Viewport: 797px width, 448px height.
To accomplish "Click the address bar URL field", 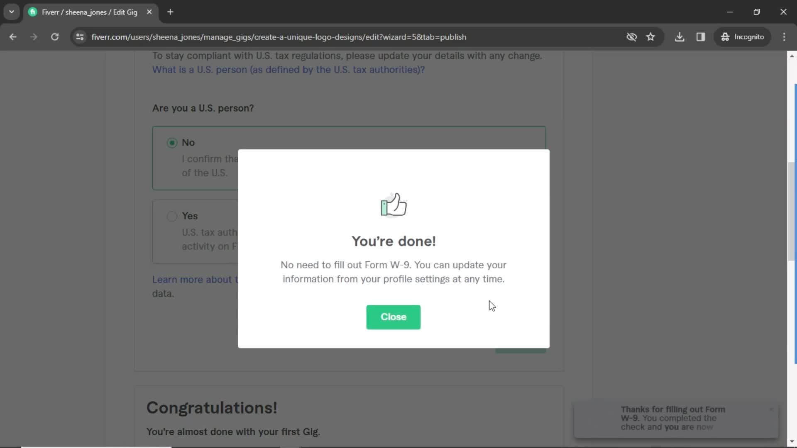I will click(x=280, y=37).
